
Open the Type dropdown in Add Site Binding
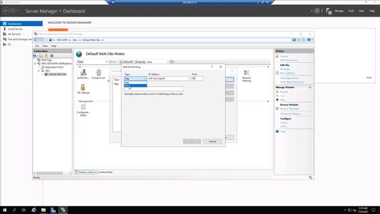coord(135,78)
